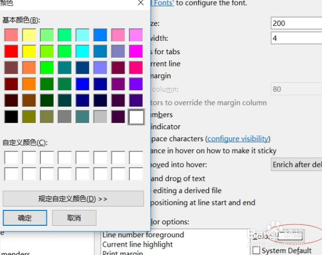Select Current line highlight list item
Image resolution: width=322 pixels, height=255 pixels.
tap(137, 244)
